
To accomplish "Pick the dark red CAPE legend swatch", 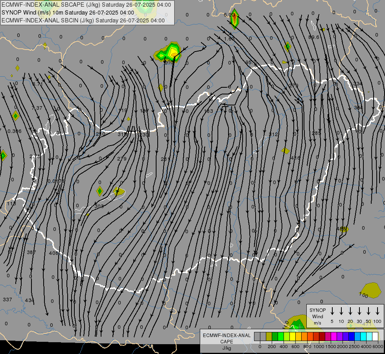I will click(x=322, y=337).
